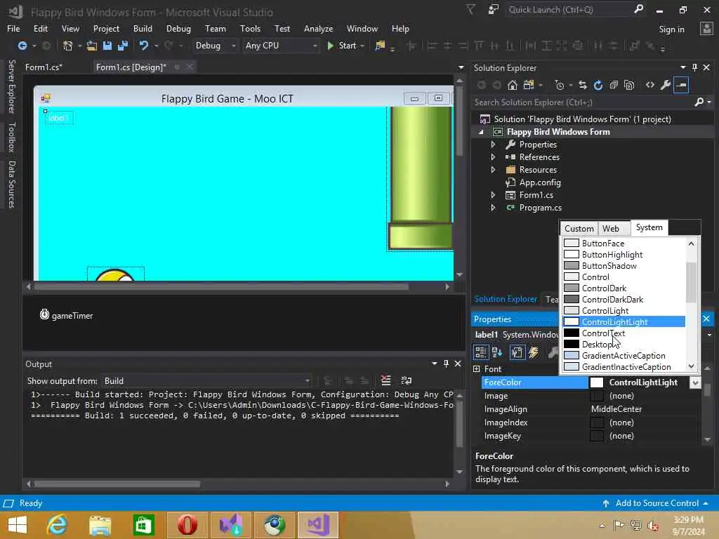Open the Analyze menu
Image resolution: width=719 pixels, height=539 pixels.
[x=318, y=28]
